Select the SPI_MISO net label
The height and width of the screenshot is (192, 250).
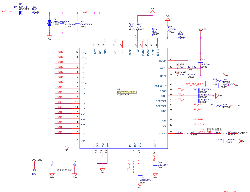pyautogui.click(x=199, y=120)
